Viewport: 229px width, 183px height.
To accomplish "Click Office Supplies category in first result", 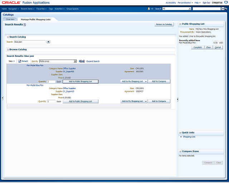I will [69, 68].
